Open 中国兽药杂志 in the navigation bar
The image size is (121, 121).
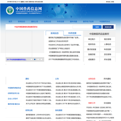(x=105, y=22)
